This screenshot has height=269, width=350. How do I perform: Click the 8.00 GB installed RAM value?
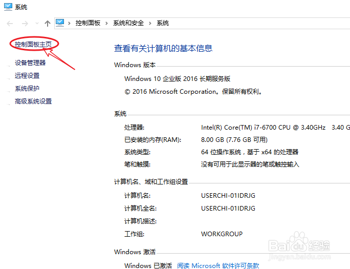[234, 140]
